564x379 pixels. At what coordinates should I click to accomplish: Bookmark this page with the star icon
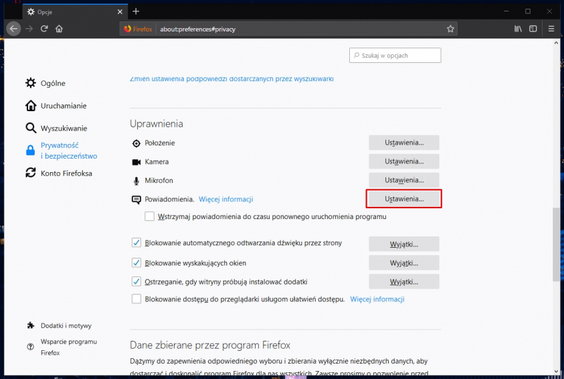point(450,29)
